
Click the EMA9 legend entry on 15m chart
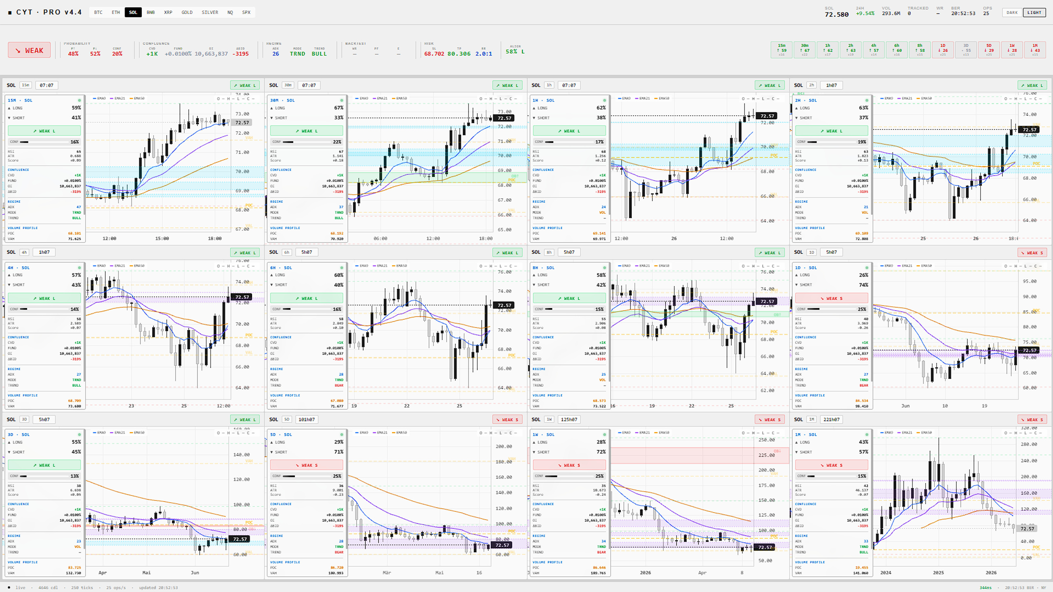tap(99, 98)
